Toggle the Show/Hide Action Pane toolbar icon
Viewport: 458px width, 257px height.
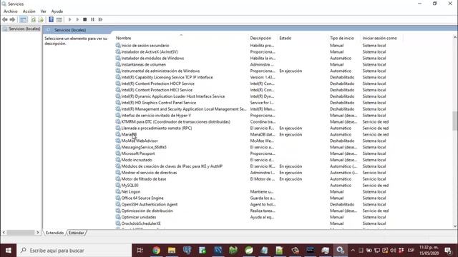pyautogui.click(x=59, y=19)
